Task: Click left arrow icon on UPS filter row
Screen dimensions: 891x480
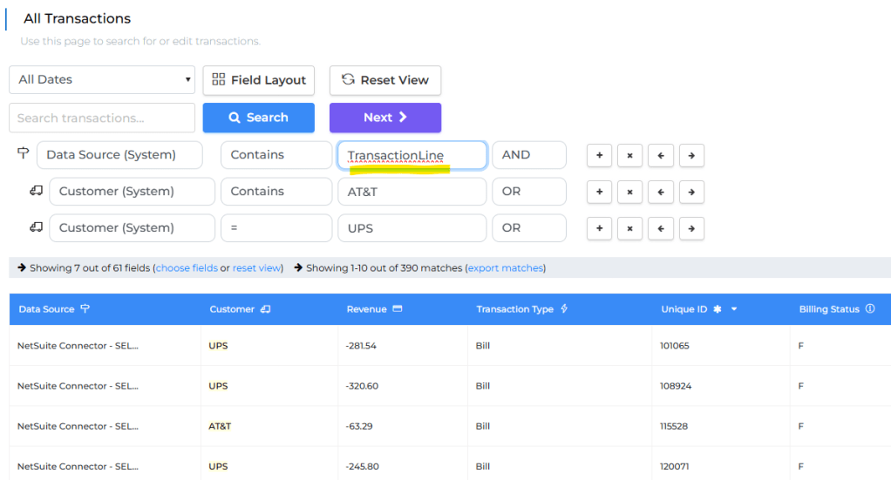Action: (x=660, y=228)
